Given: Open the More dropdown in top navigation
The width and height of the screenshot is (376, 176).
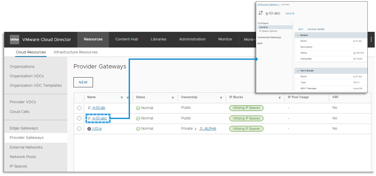Looking at the screenshot, I should [249, 39].
